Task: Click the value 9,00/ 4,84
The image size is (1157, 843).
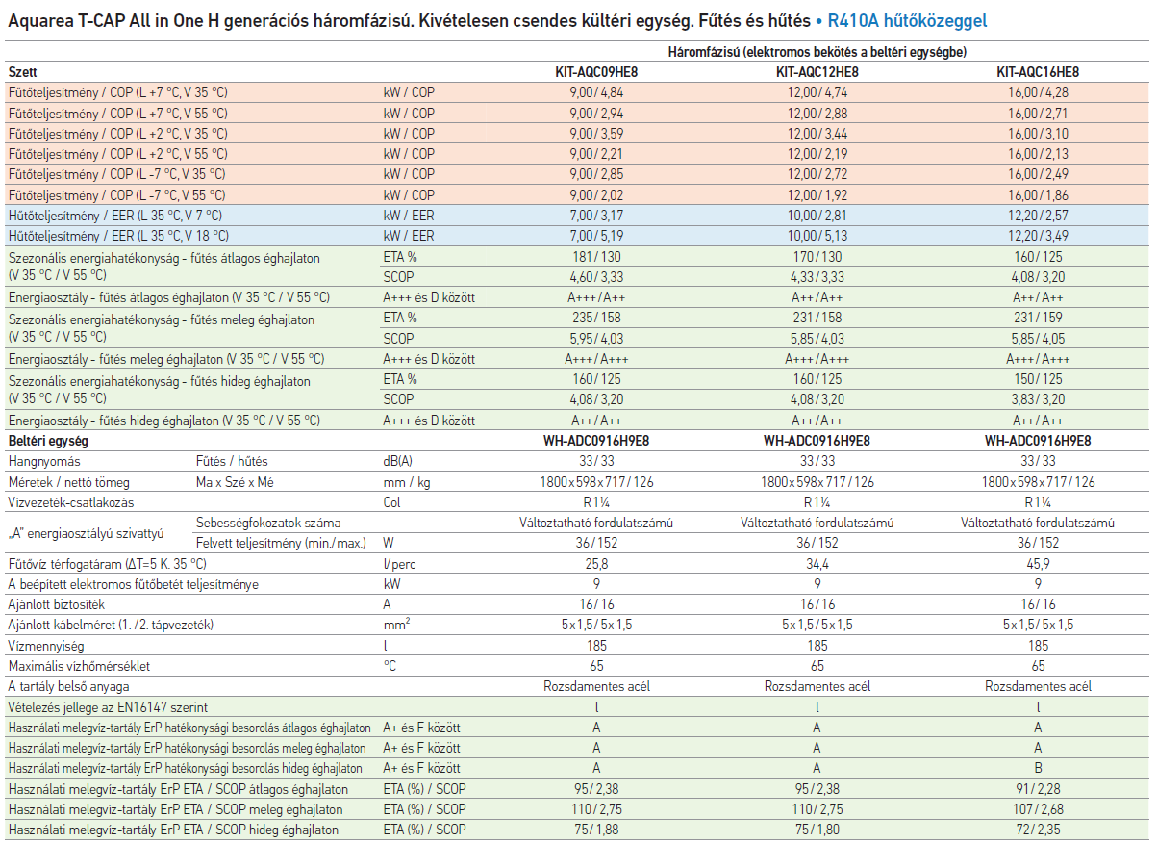Action: (596, 92)
